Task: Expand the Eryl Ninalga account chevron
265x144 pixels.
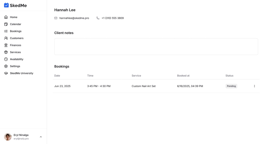Action: [41, 137]
